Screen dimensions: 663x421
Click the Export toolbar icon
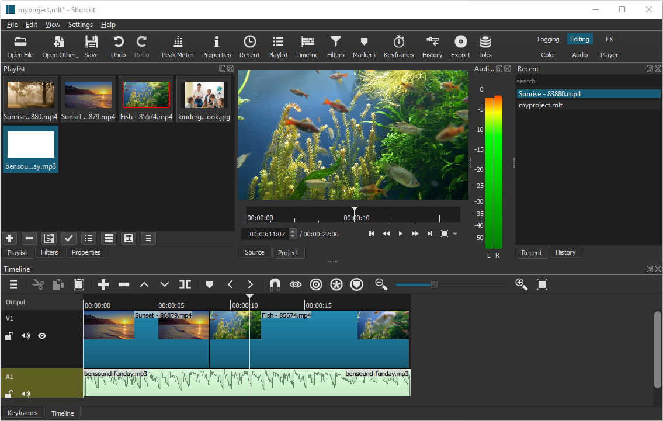(460, 47)
